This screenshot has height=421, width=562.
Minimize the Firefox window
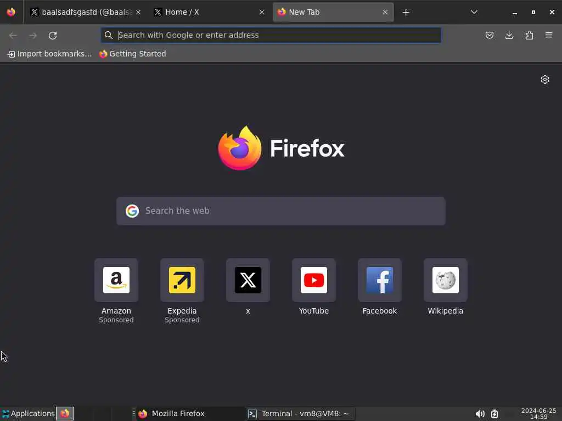[x=515, y=13]
